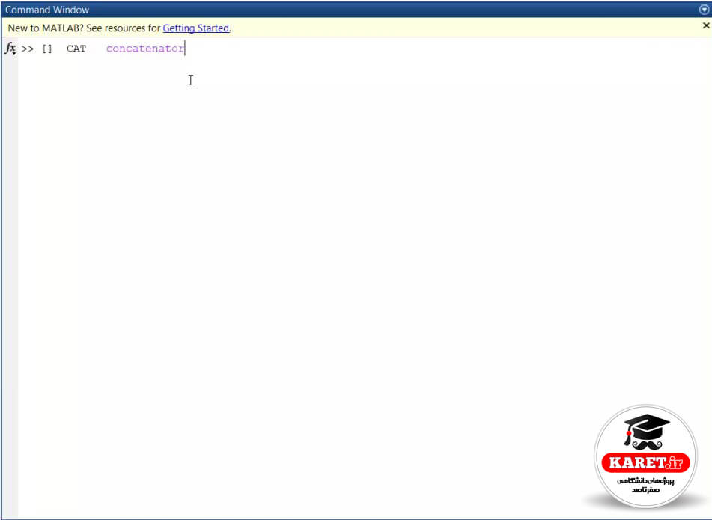
Task: Click the typed word 'concatenator' in the command line
Action: pos(145,49)
